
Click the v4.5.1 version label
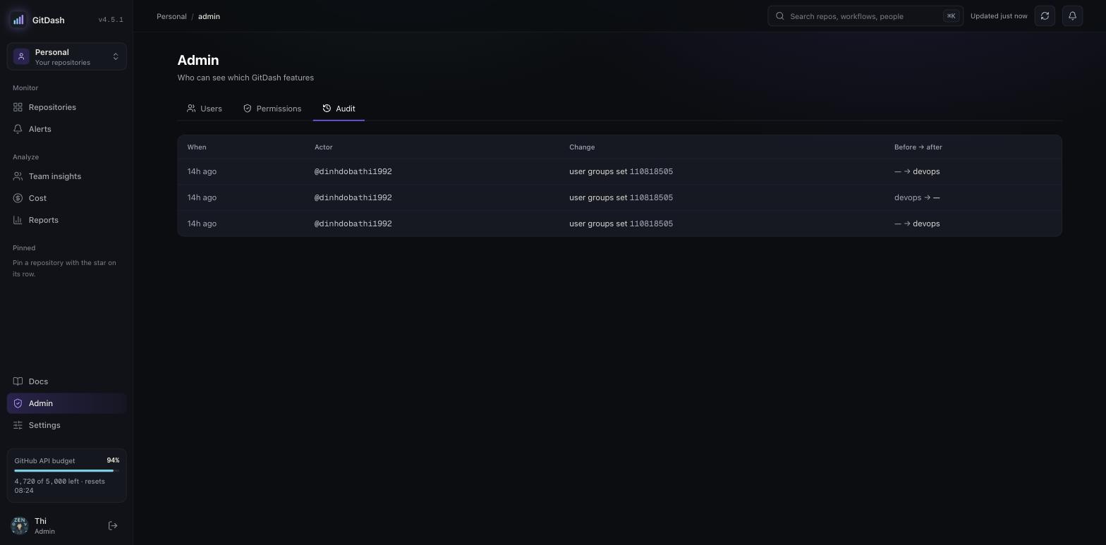(x=111, y=20)
